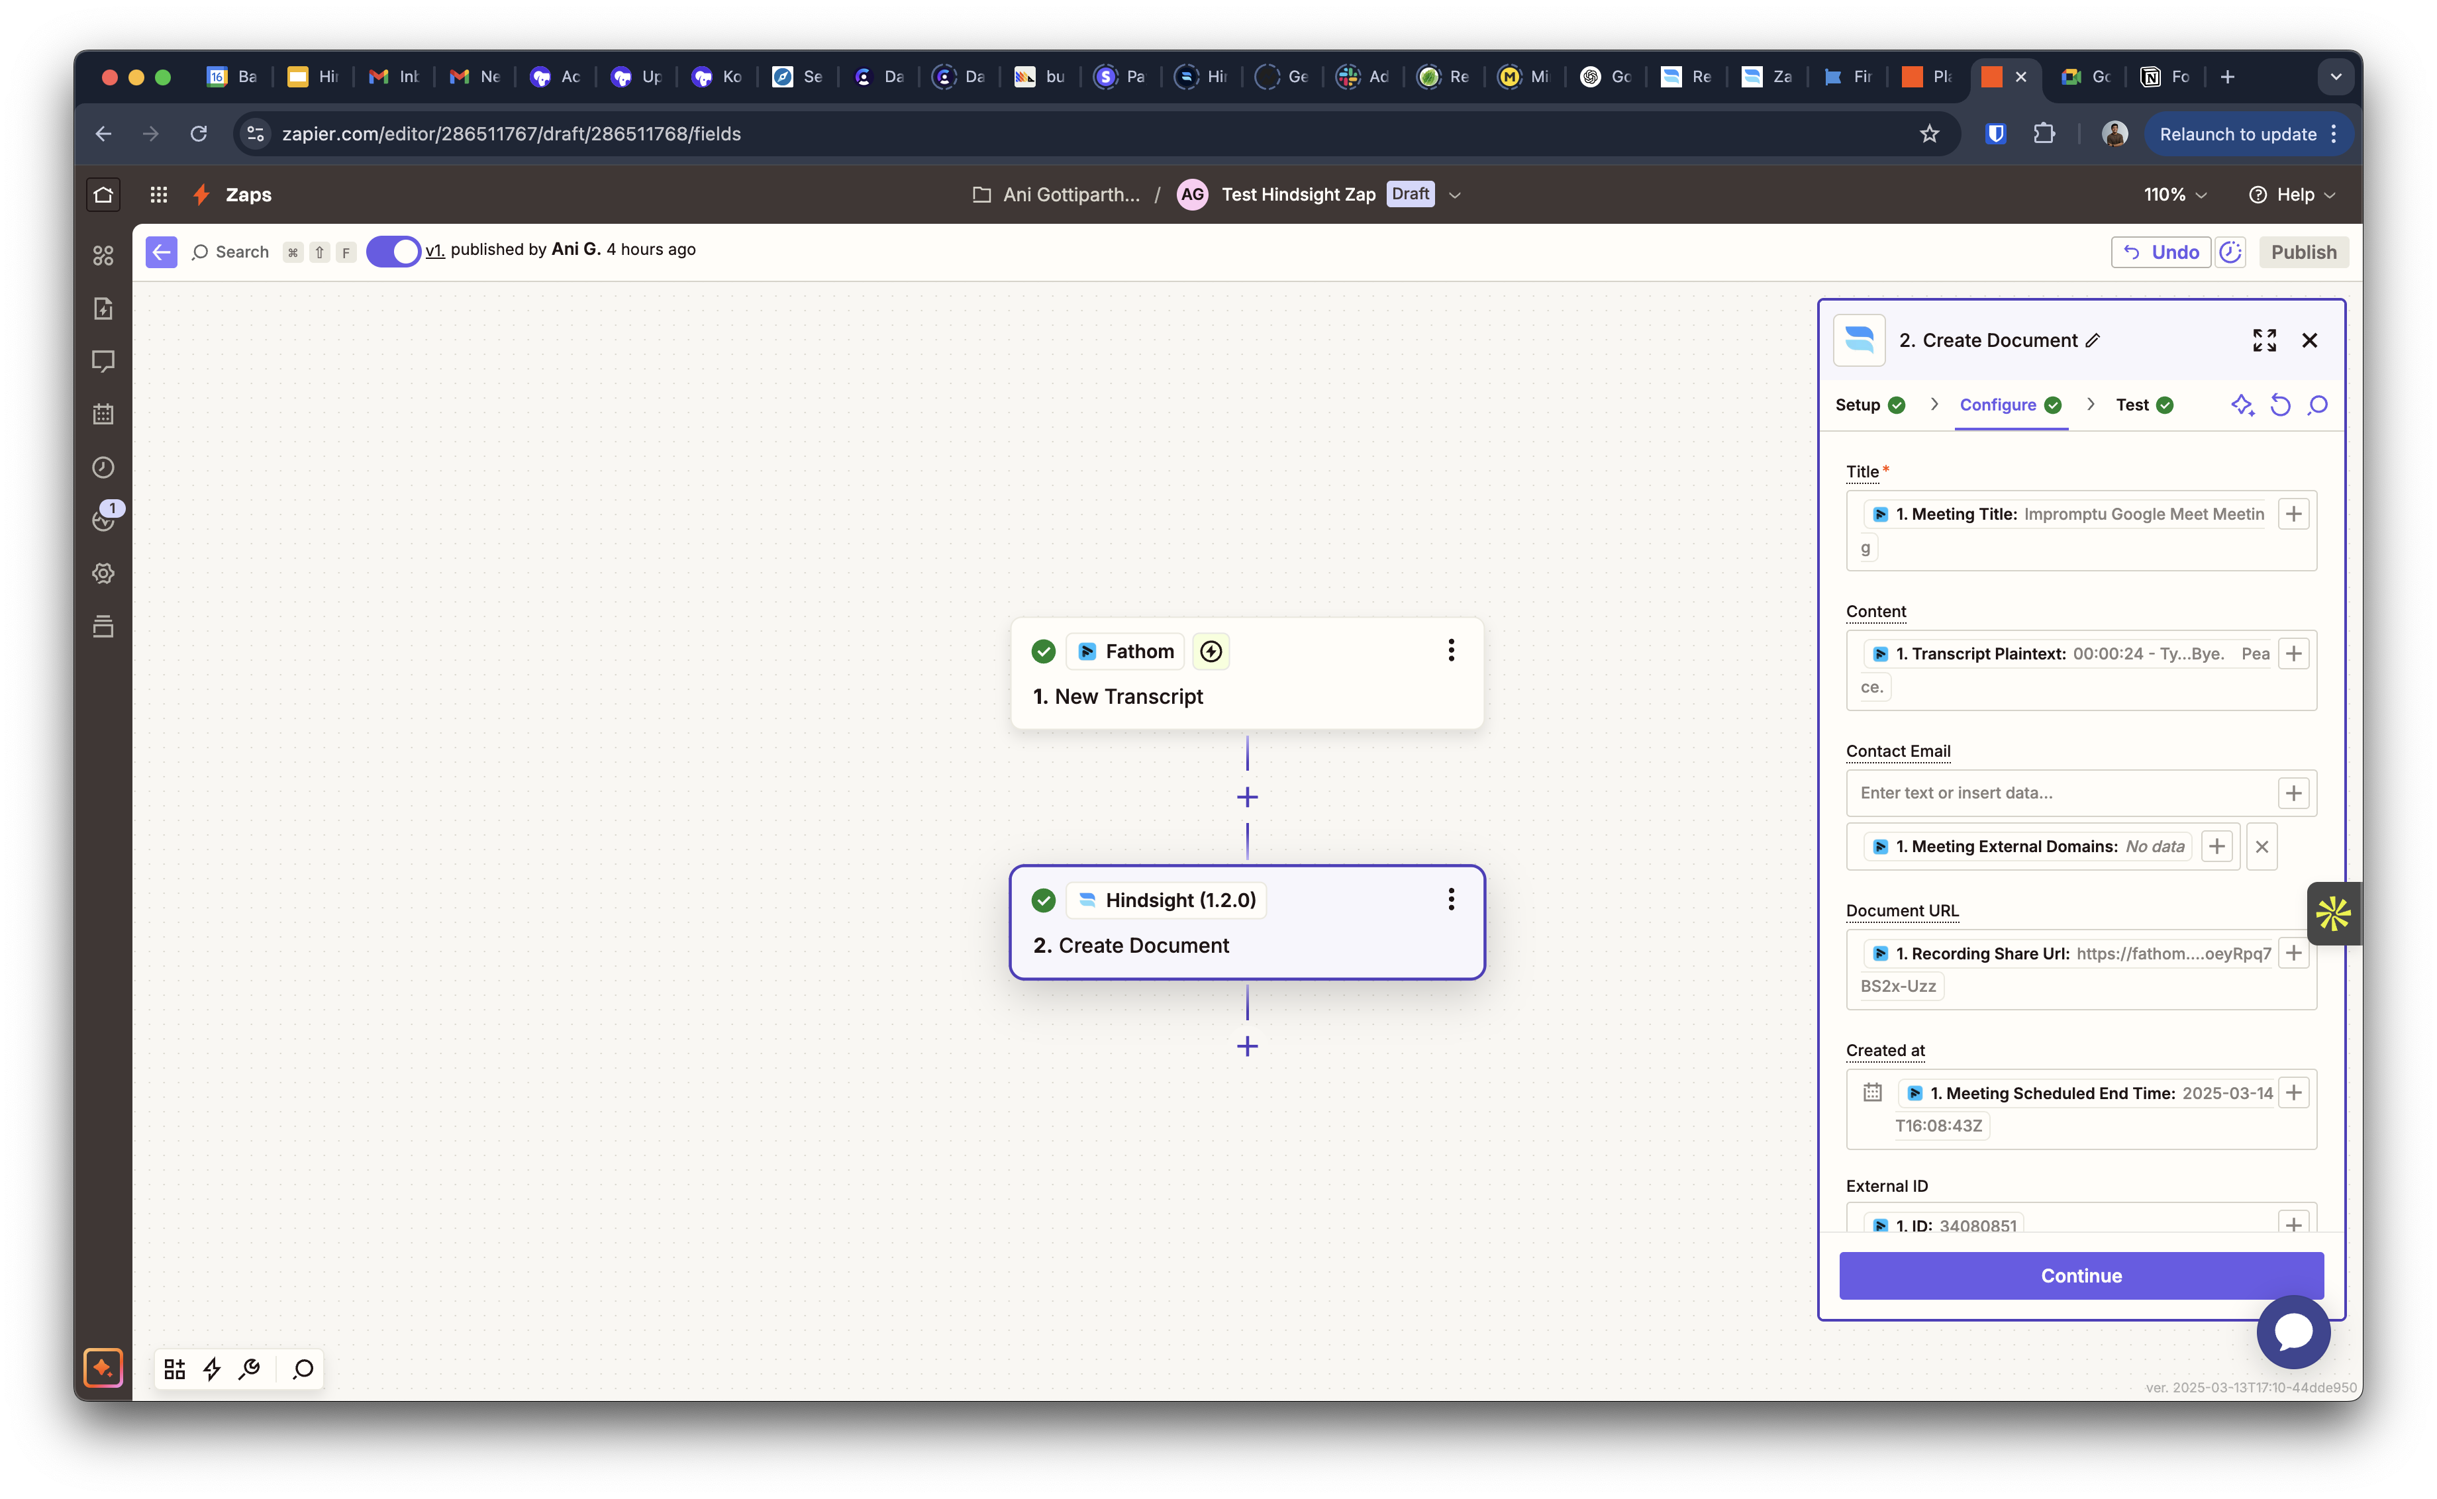Click the Continue button
This screenshot has width=2437, height=1499.
pos(2080,1275)
